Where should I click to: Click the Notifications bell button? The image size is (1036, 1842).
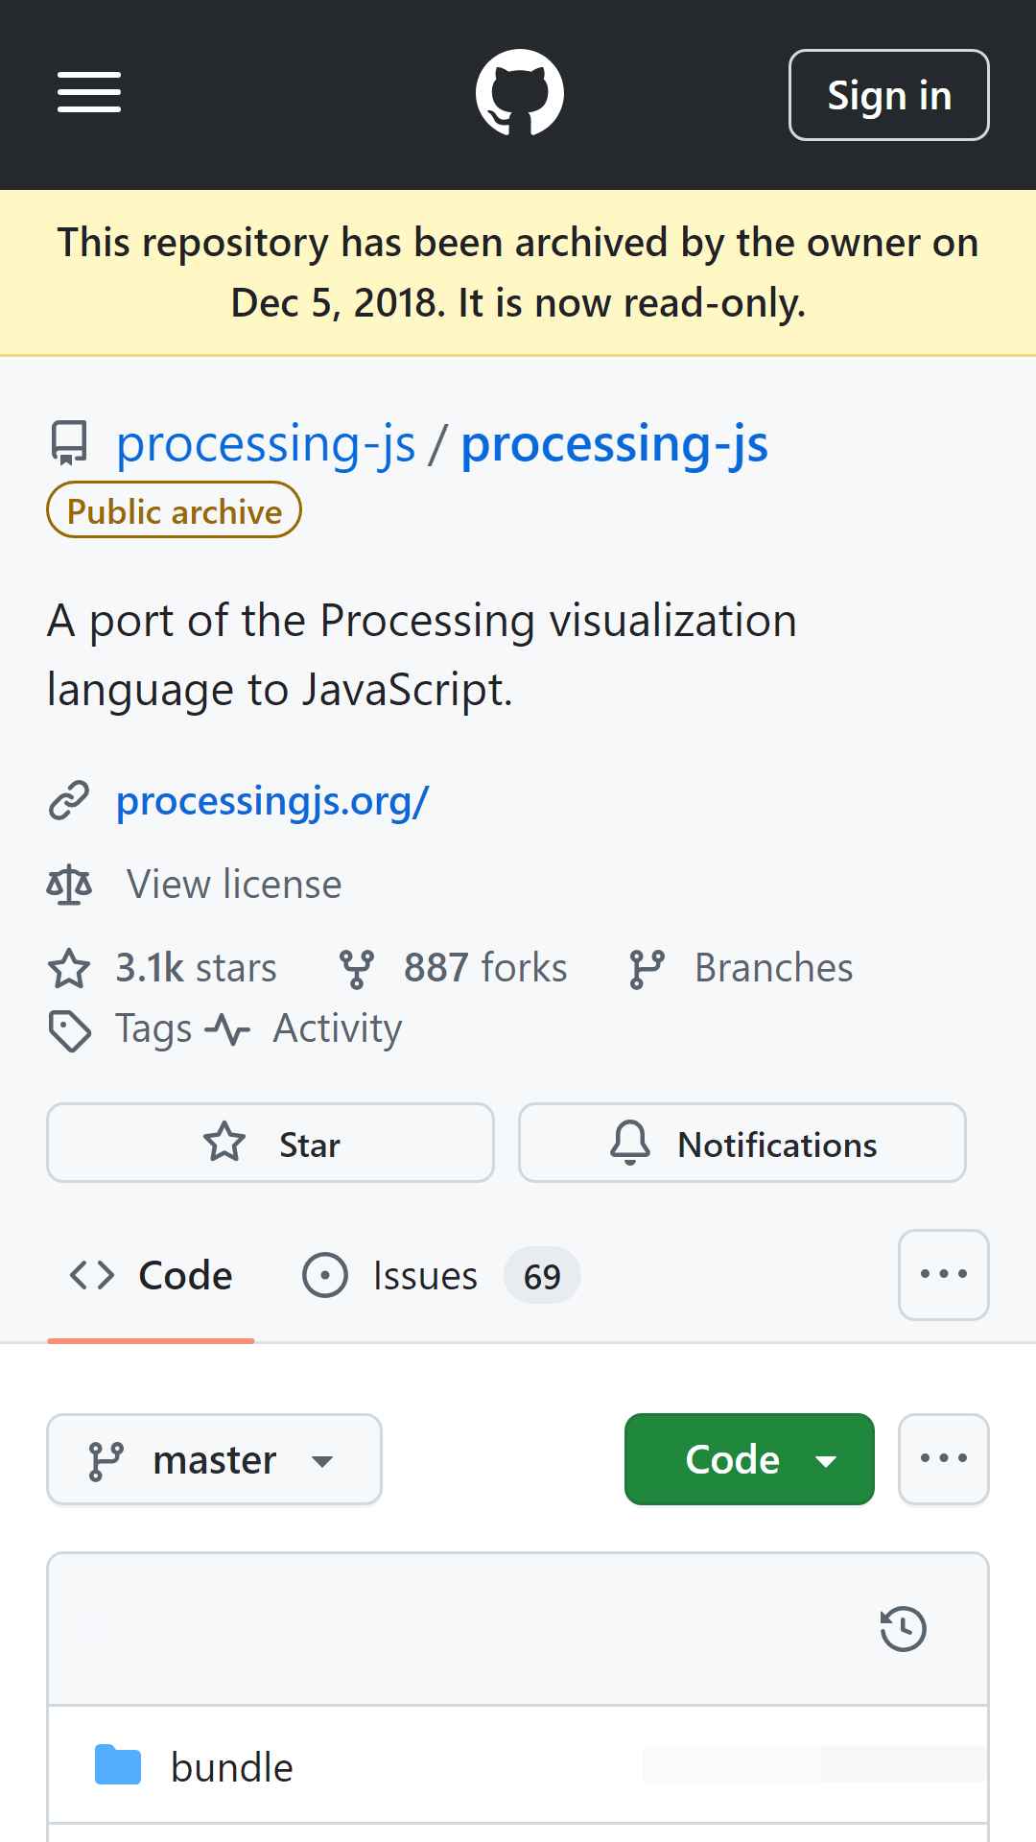pyautogui.click(x=742, y=1143)
